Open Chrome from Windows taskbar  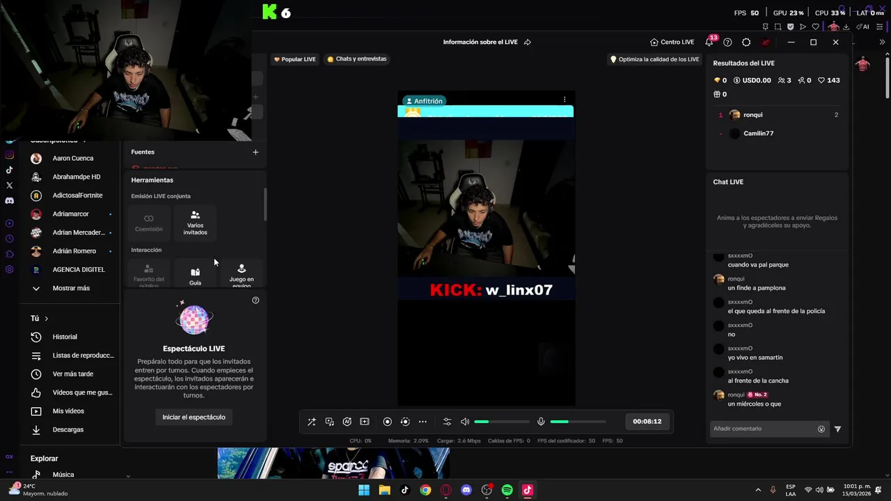point(425,490)
